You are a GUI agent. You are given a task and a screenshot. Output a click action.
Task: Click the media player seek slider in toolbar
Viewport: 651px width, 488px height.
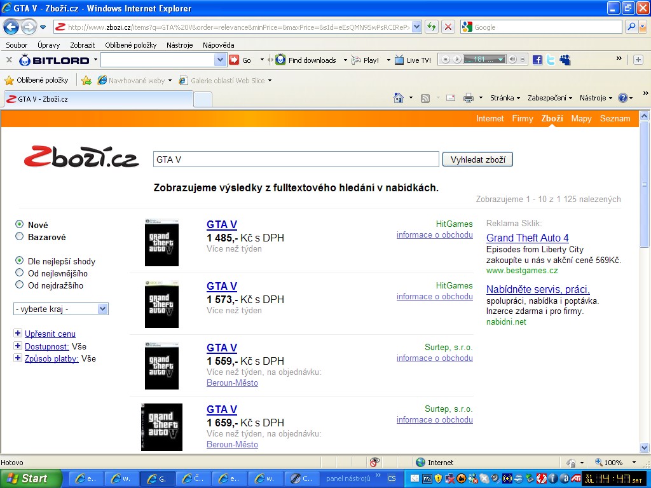tap(484, 60)
